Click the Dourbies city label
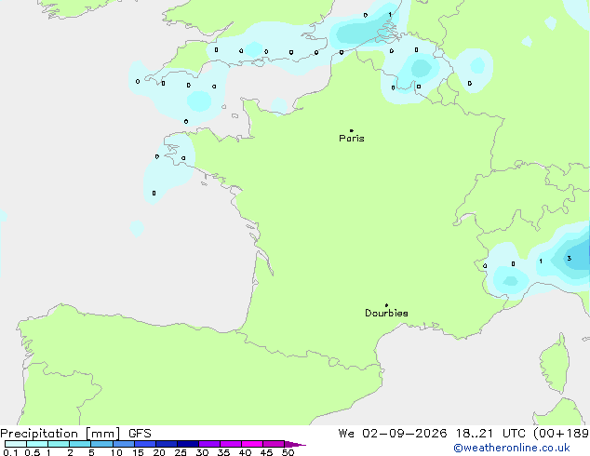The width and height of the screenshot is (590, 456). [x=386, y=313]
